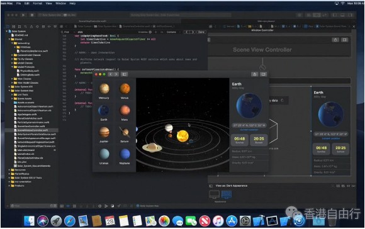The height and width of the screenshot is (229, 365).
Task: Expand the Fly-By Classes folder
Action: pos(12,59)
